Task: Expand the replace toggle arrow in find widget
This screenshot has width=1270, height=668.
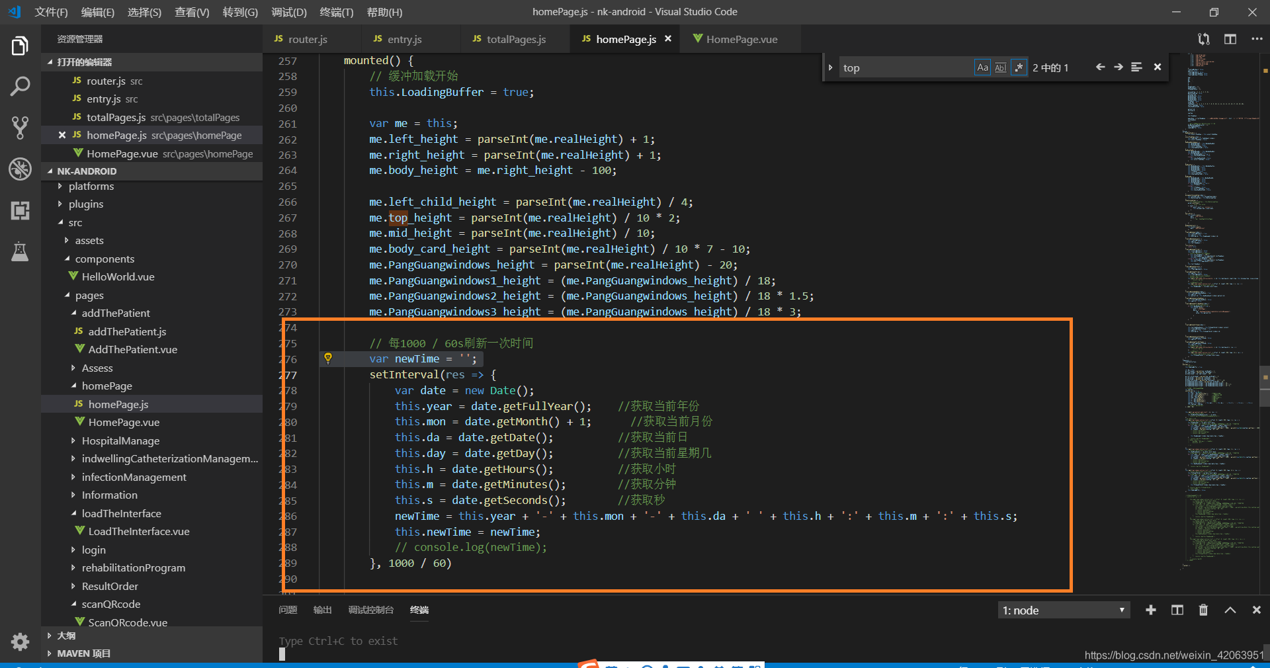Action: click(830, 67)
